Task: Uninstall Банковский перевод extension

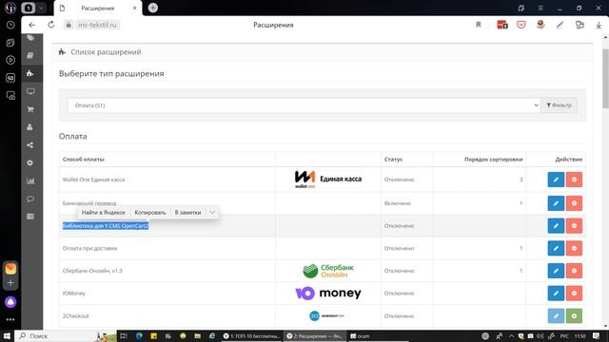Action: (574, 203)
